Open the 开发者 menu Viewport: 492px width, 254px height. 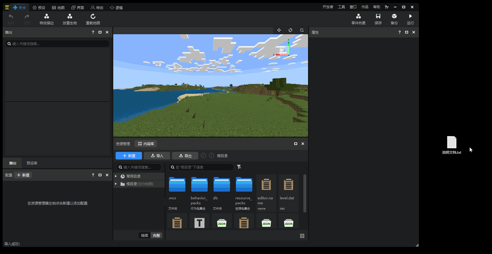328,7
